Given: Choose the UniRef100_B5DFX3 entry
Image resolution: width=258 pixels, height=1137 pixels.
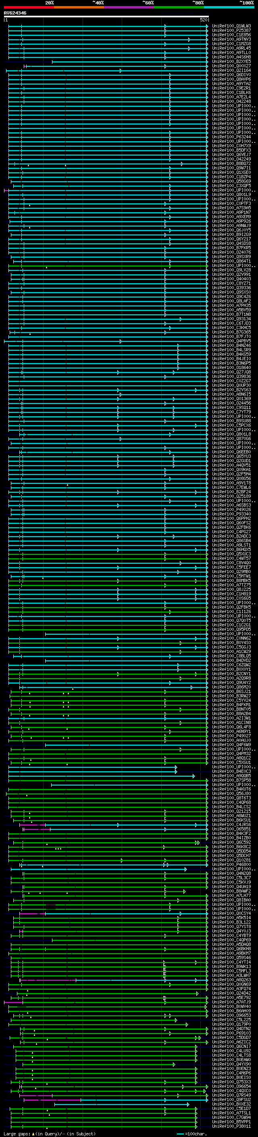Looking at the screenshot, I should (x=231, y=150).
